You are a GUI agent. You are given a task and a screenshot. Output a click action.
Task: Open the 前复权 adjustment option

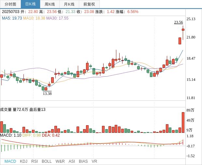(89, 4)
